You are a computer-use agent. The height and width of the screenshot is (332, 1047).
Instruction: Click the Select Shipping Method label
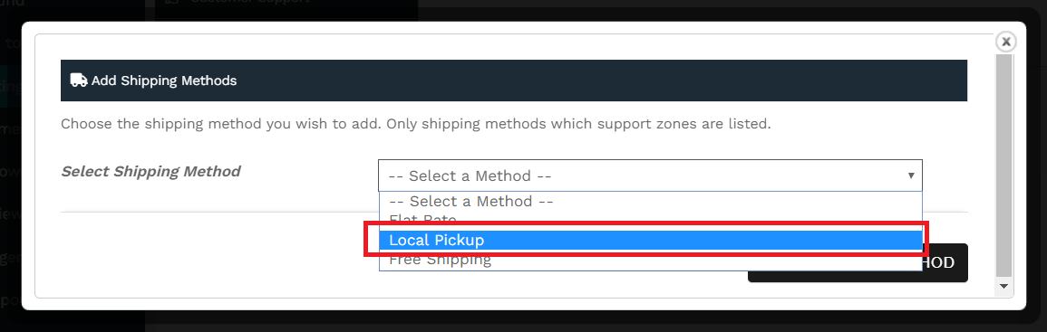(x=150, y=171)
